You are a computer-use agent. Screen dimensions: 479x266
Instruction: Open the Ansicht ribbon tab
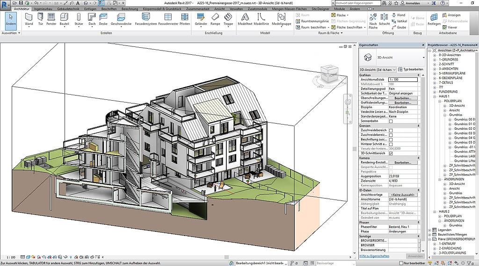pyautogui.click(x=219, y=9)
